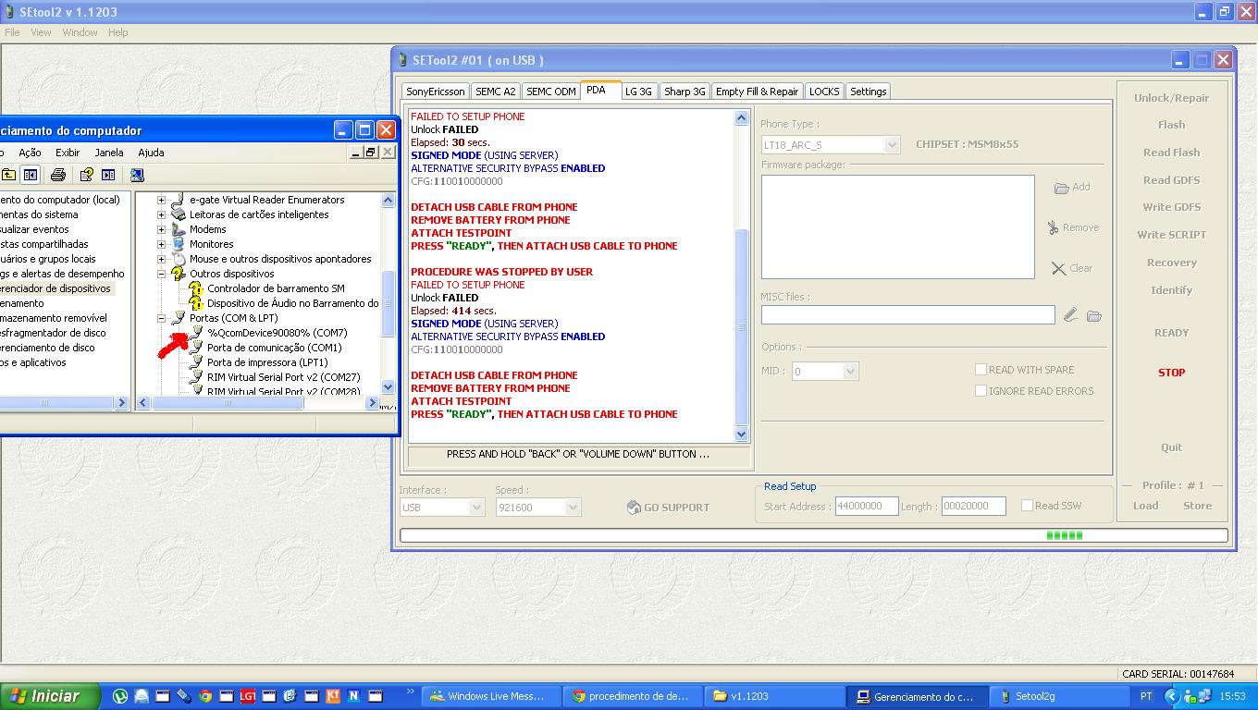
Task: Open the LOCKS tab
Action: 824,92
